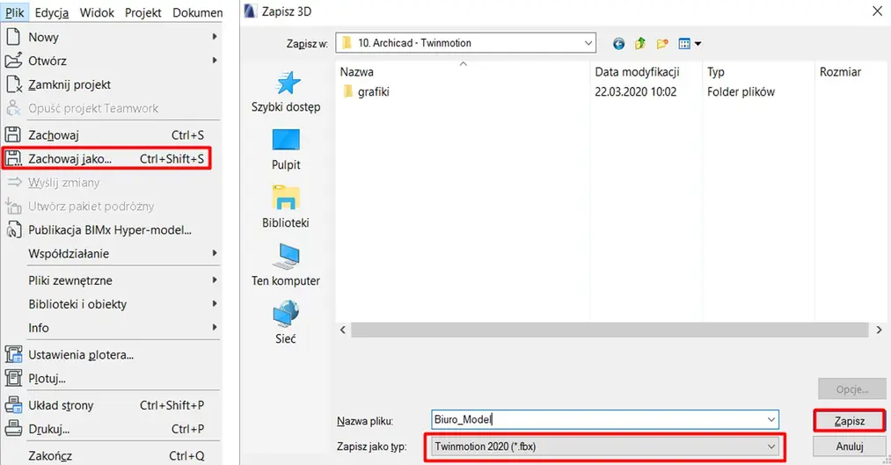Select Szybki dostęp in the places sidebar
Screen dimensions: 891x465
tap(286, 91)
